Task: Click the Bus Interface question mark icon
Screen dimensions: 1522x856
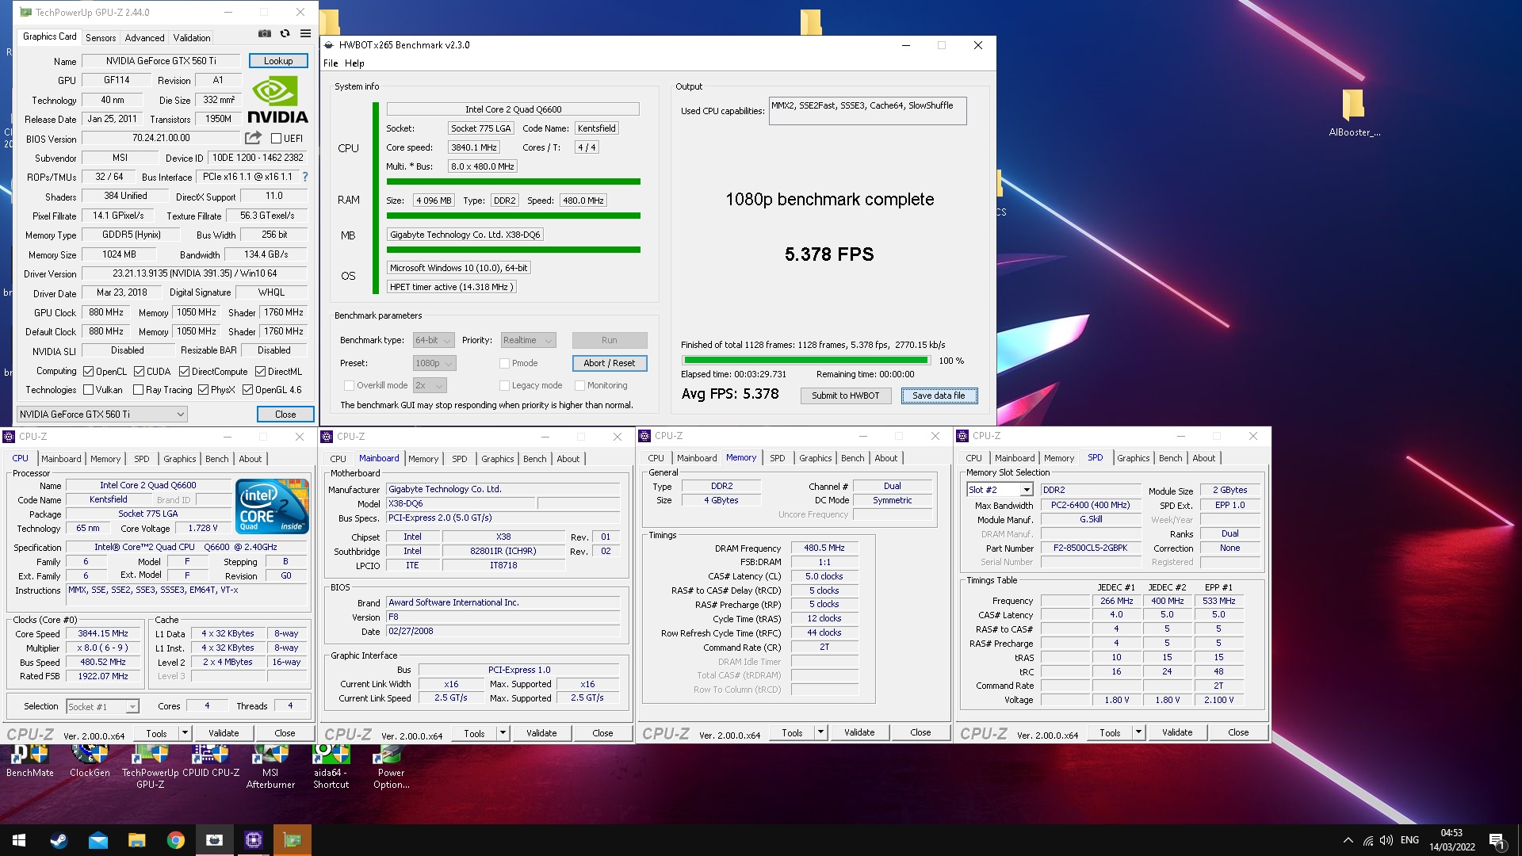Action: (305, 177)
